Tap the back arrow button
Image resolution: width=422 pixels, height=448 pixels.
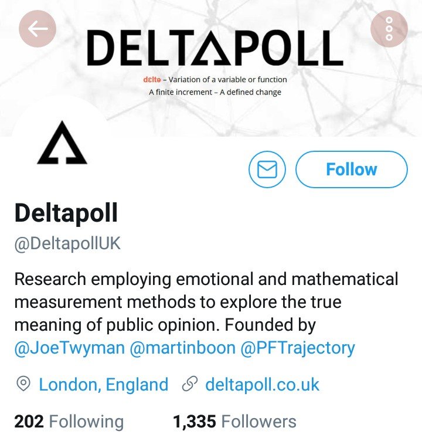tap(38, 29)
